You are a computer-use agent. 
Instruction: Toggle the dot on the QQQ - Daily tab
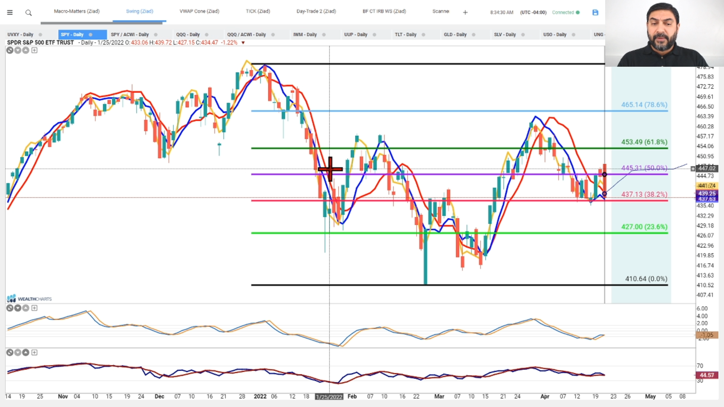point(207,35)
